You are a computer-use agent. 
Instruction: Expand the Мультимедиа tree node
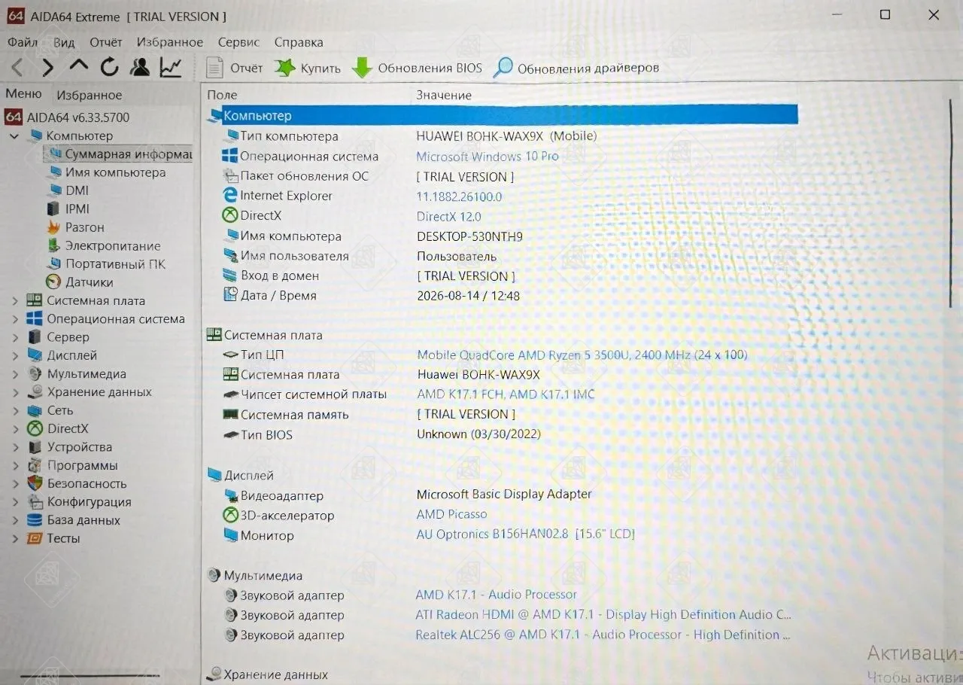click(x=14, y=373)
